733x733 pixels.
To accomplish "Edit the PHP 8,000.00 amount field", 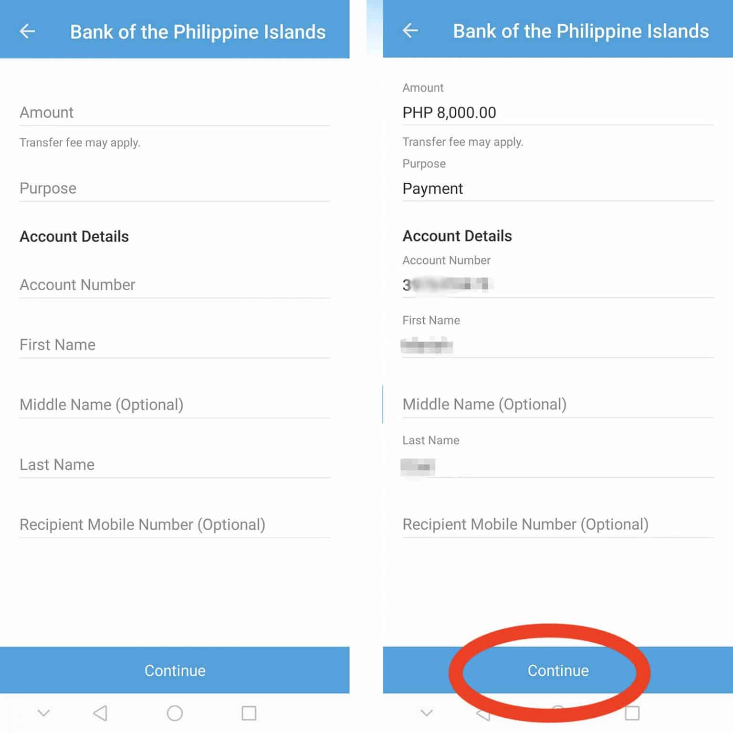I will [x=557, y=113].
